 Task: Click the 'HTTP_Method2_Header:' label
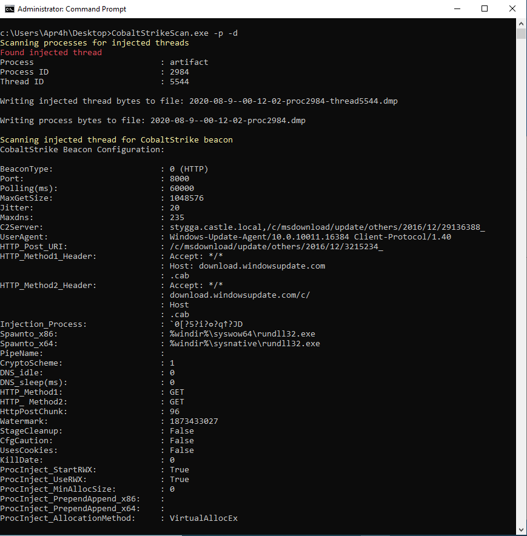pyautogui.click(x=49, y=286)
